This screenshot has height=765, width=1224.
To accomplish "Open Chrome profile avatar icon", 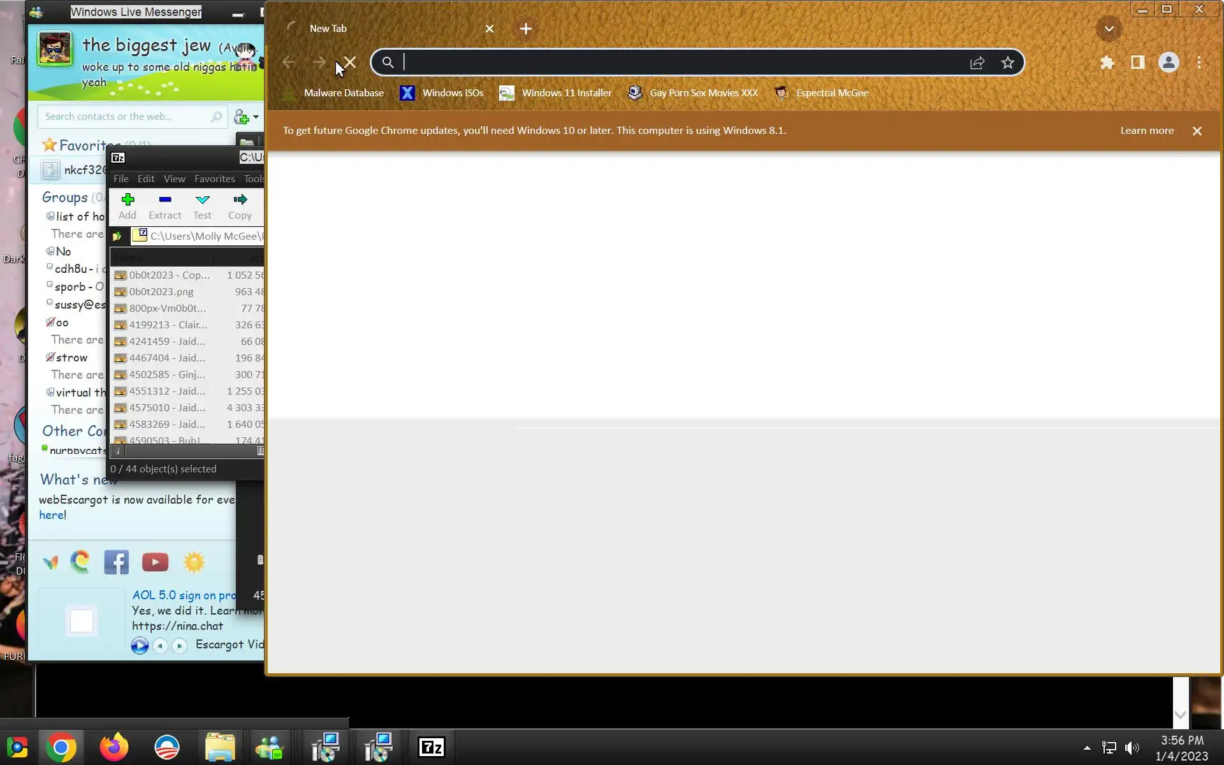I will click(x=1169, y=62).
